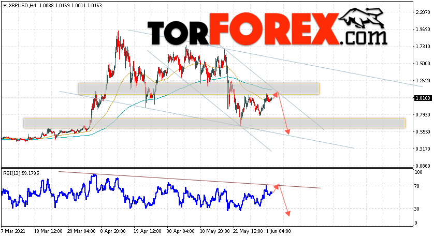434x237 pixels.
Task: Select the RSI 0 level label
Action: click(416, 223)
